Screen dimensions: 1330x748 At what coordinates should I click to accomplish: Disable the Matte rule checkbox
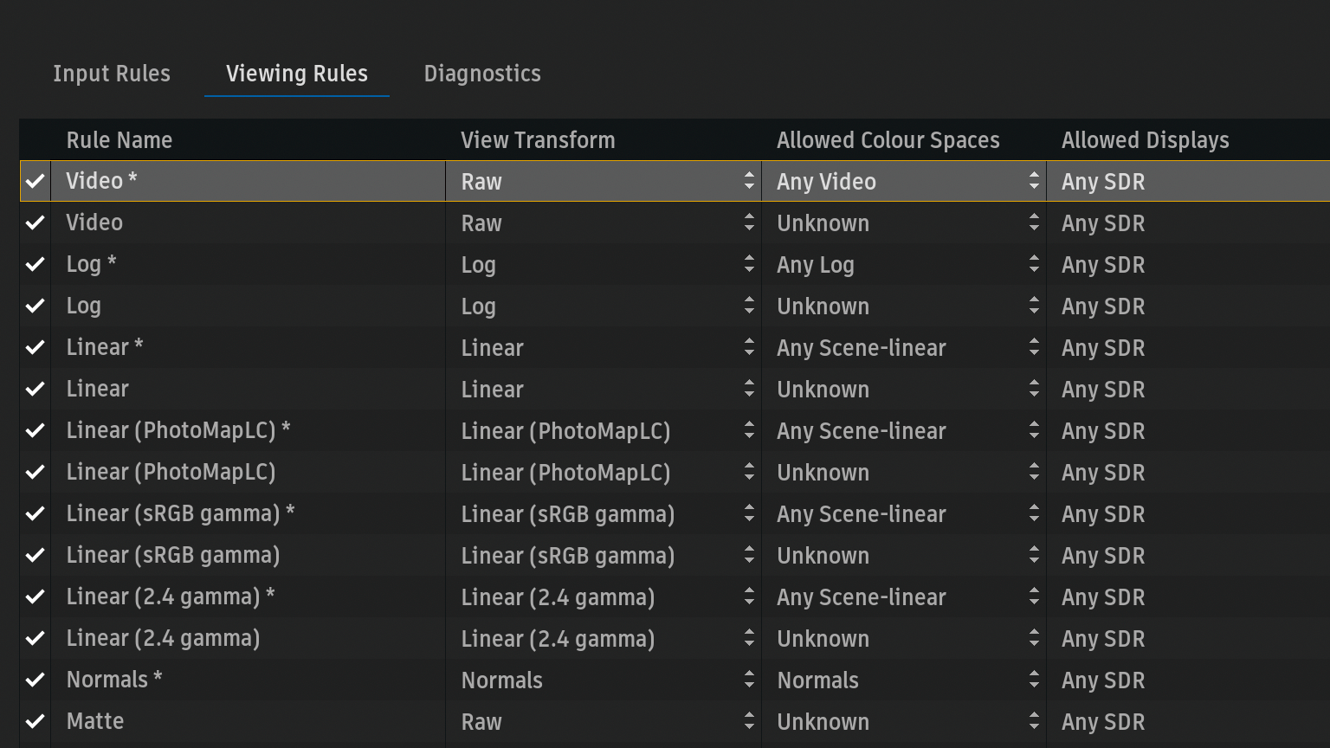pos(35,722)
